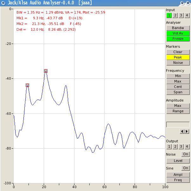This screenshot has width=191, height=191.
Task: Click the 'Del = 12.0 Hz' readout text
Action: [x=30, y=29]
